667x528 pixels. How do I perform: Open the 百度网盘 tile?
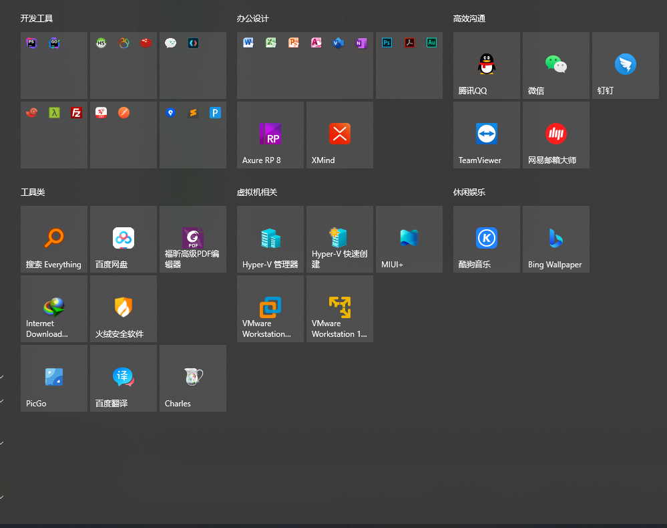[x=124, y=239]
